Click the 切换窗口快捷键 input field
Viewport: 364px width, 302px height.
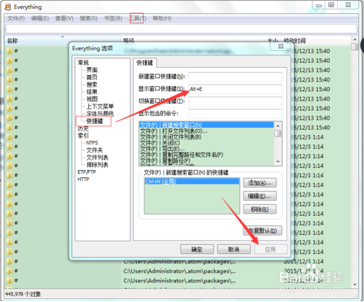[235, 101]
